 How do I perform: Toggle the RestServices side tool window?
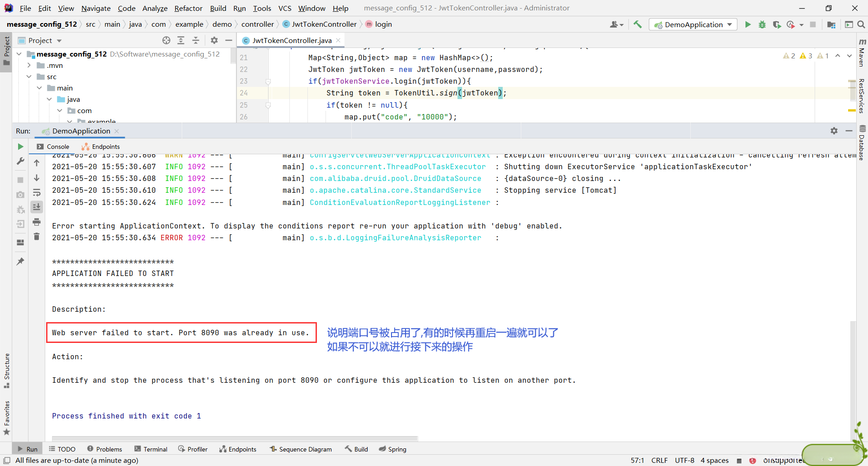point(862,95)
